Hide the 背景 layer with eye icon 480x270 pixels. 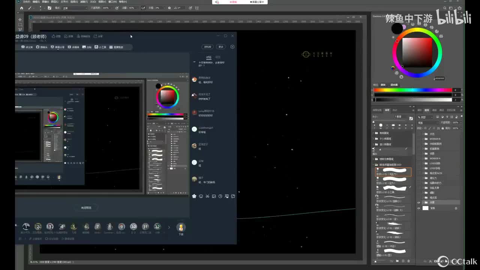pyautogui.click(x=419, y=208)
